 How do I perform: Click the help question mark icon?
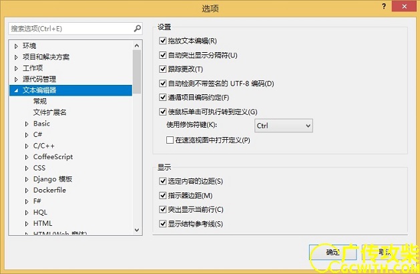click(x=384, y=6)
